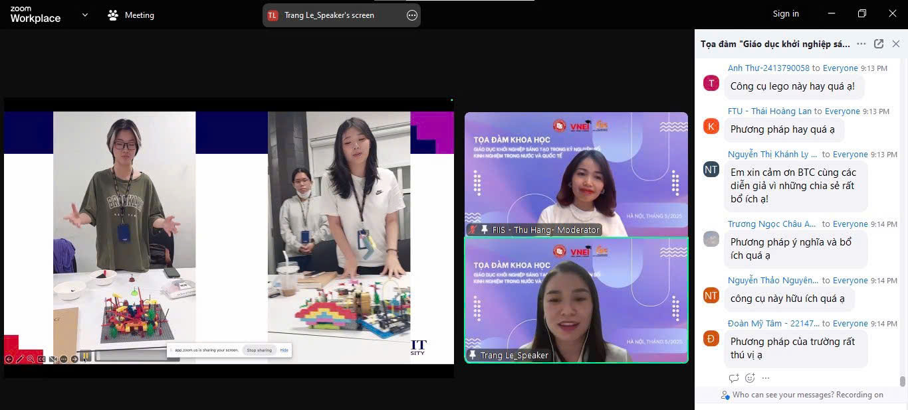Viewport: 908px width, 410px height.
Task: Click the yellow pause button in shared slide
Action: tap(86, 356)
